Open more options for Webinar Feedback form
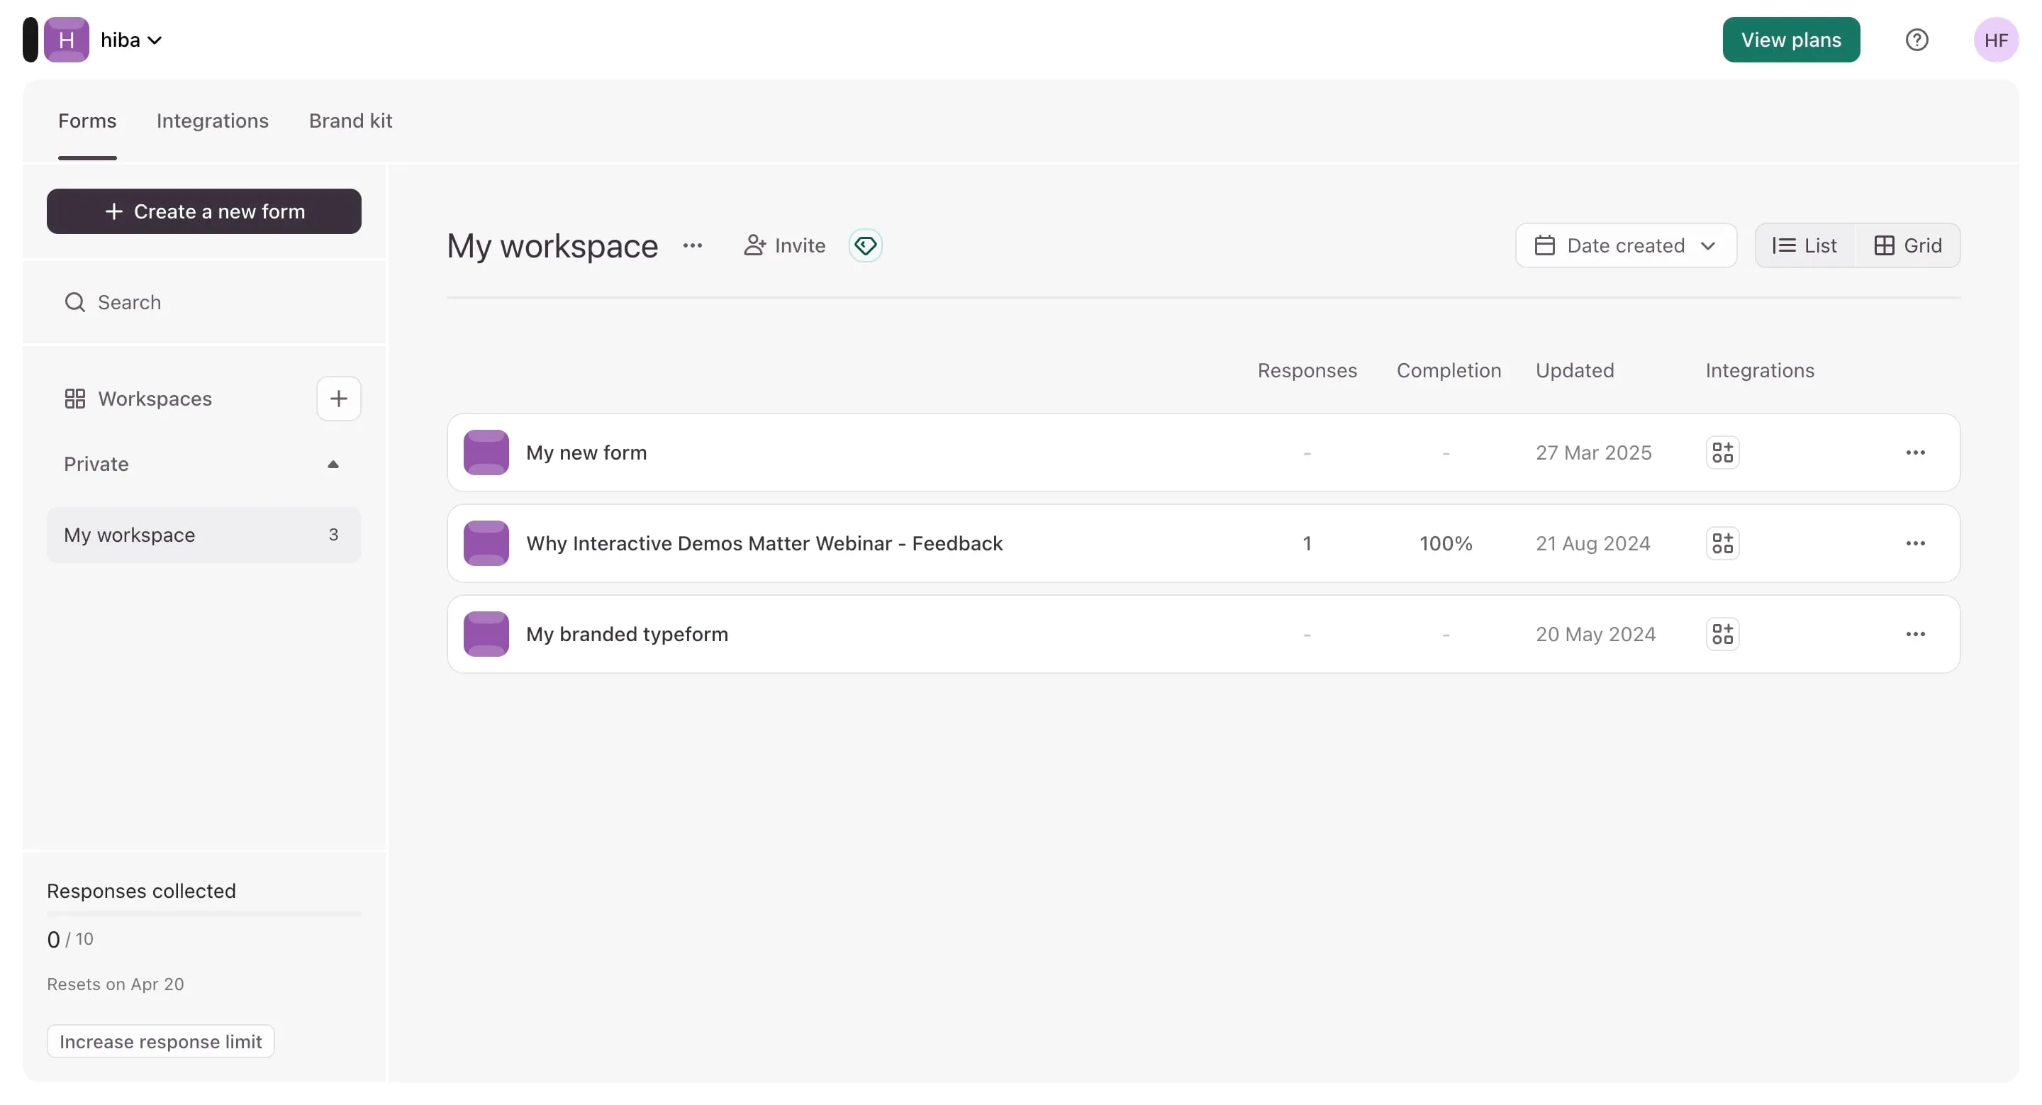This screenshot has width=2042, height=1105. [x=1915, y=544]
